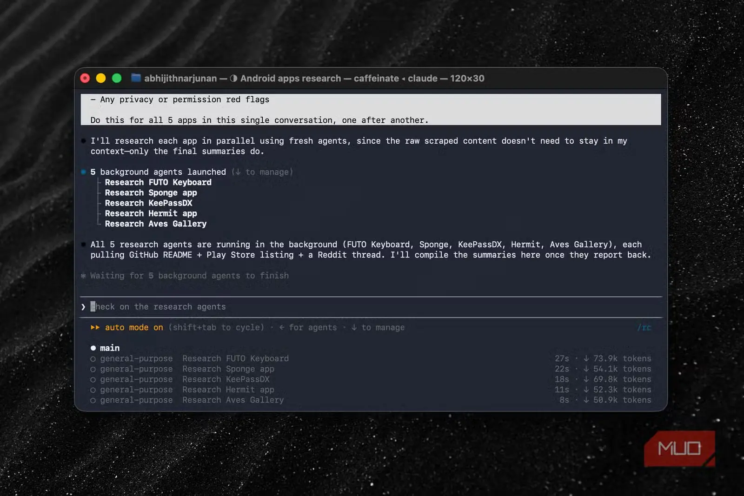This screenshot has height=496, width=744.
Task: Click the window title 'Android apps research'
Action: pyautogui.click(x=291, y=78)
